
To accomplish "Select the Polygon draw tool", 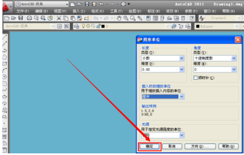I will (5, 57).
